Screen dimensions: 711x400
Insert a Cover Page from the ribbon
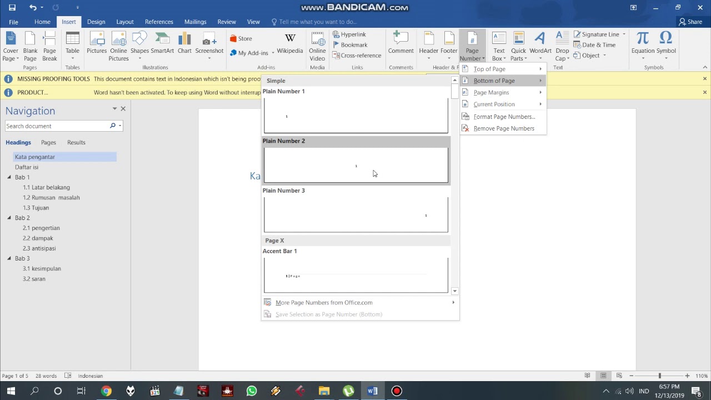[11, 47]
